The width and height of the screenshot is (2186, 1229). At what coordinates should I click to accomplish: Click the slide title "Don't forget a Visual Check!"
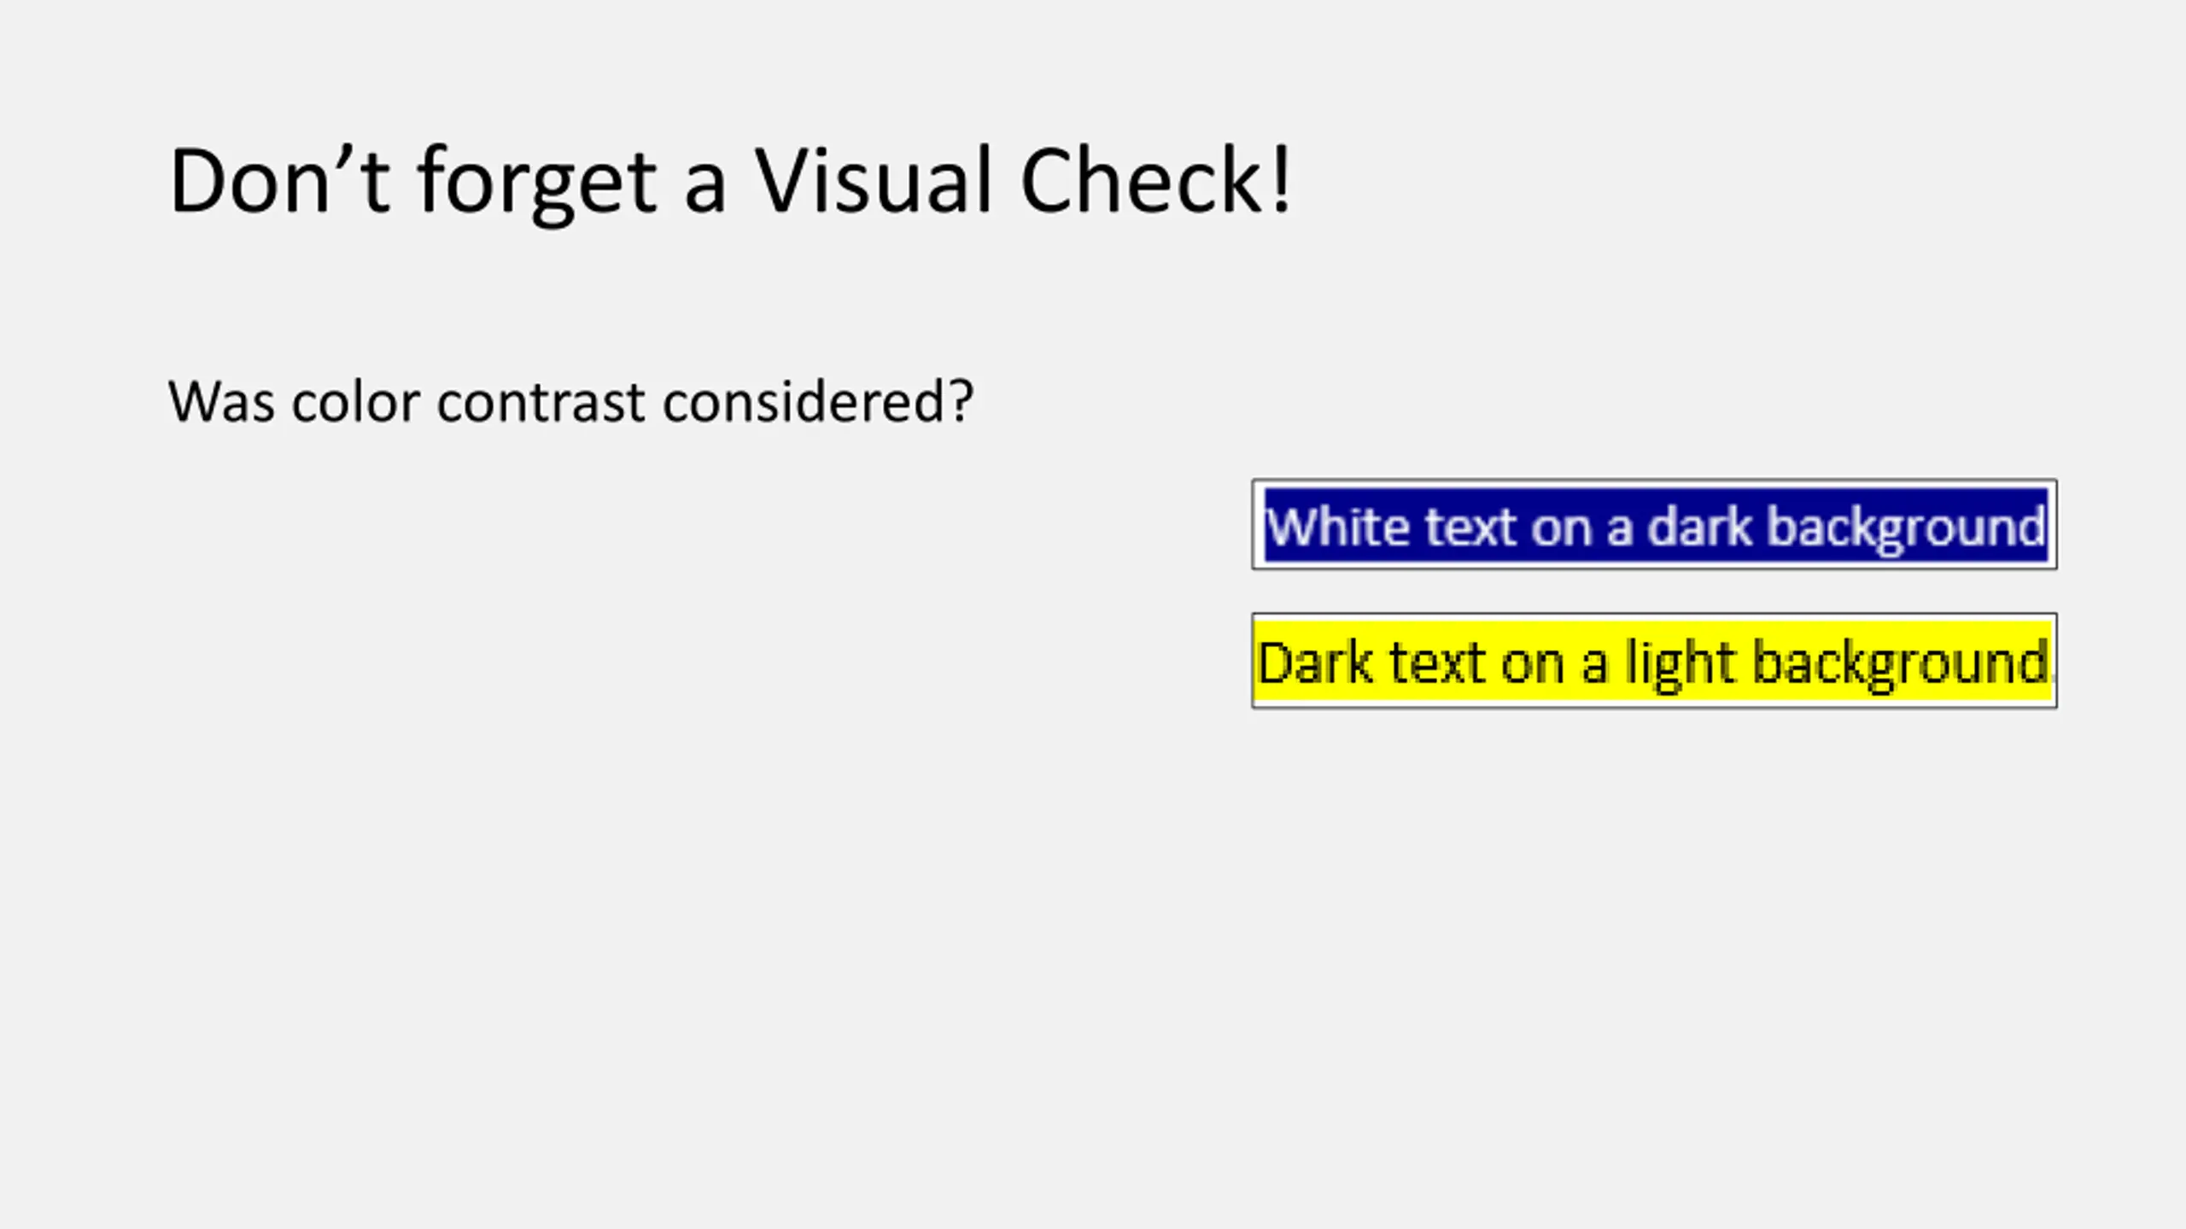click(730, 181)
